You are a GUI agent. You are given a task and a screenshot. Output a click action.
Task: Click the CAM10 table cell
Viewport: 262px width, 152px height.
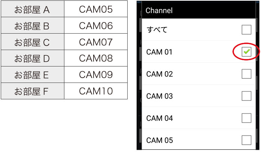(96, 91)
